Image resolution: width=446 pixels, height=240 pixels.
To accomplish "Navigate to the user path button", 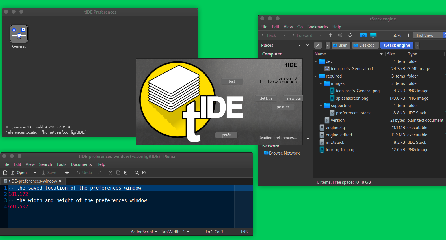I will click(341, 45).
